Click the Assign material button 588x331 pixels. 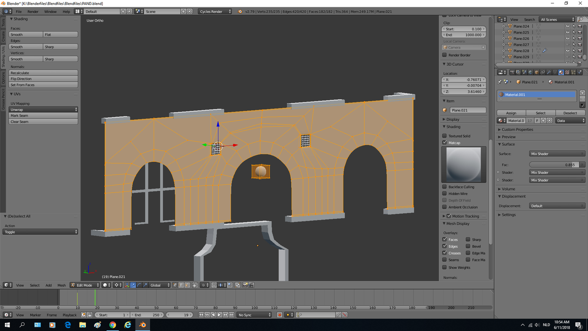tap(511, 113)
